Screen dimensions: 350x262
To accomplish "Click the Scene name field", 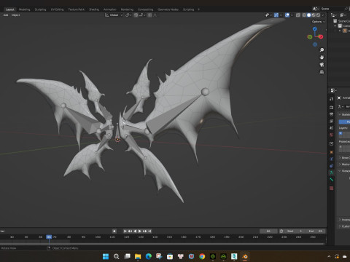I will tap(332, 9).
